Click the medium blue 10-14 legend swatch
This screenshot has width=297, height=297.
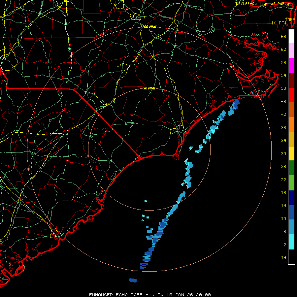[291, 212]
